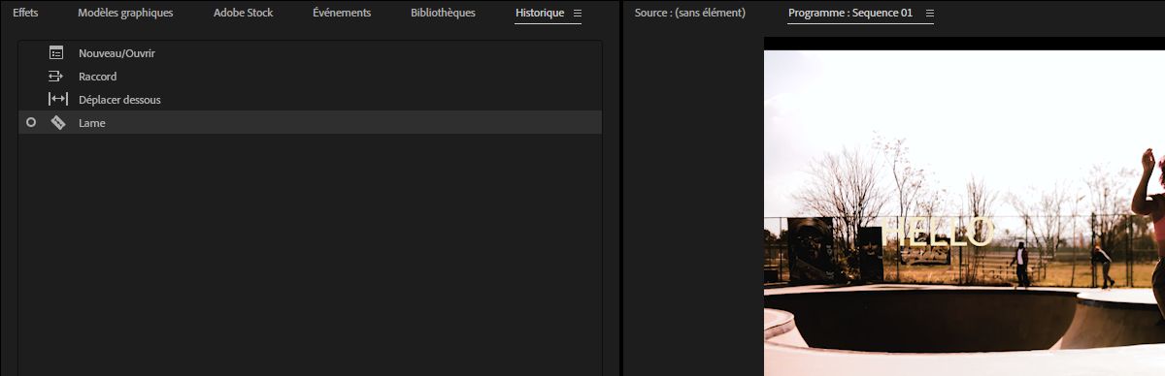The image size is (1165, 376).
Task: Click the current state marker beside Lame
Action: click(x=31, y=122)
